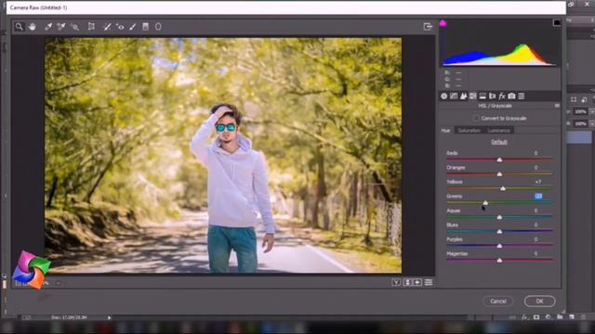Screen dimensions: 595x334
Task: Open the Camera Calibration panel icon
Action: point(511,96)
